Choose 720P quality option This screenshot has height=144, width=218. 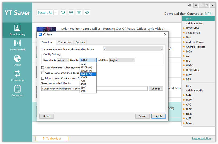(88, 81)
